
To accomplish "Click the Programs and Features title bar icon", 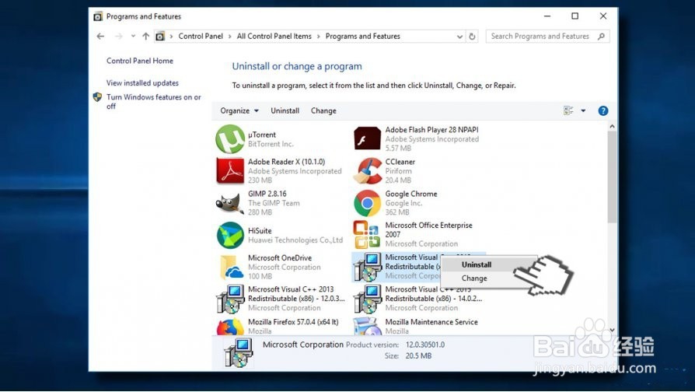I will point(97,17).
